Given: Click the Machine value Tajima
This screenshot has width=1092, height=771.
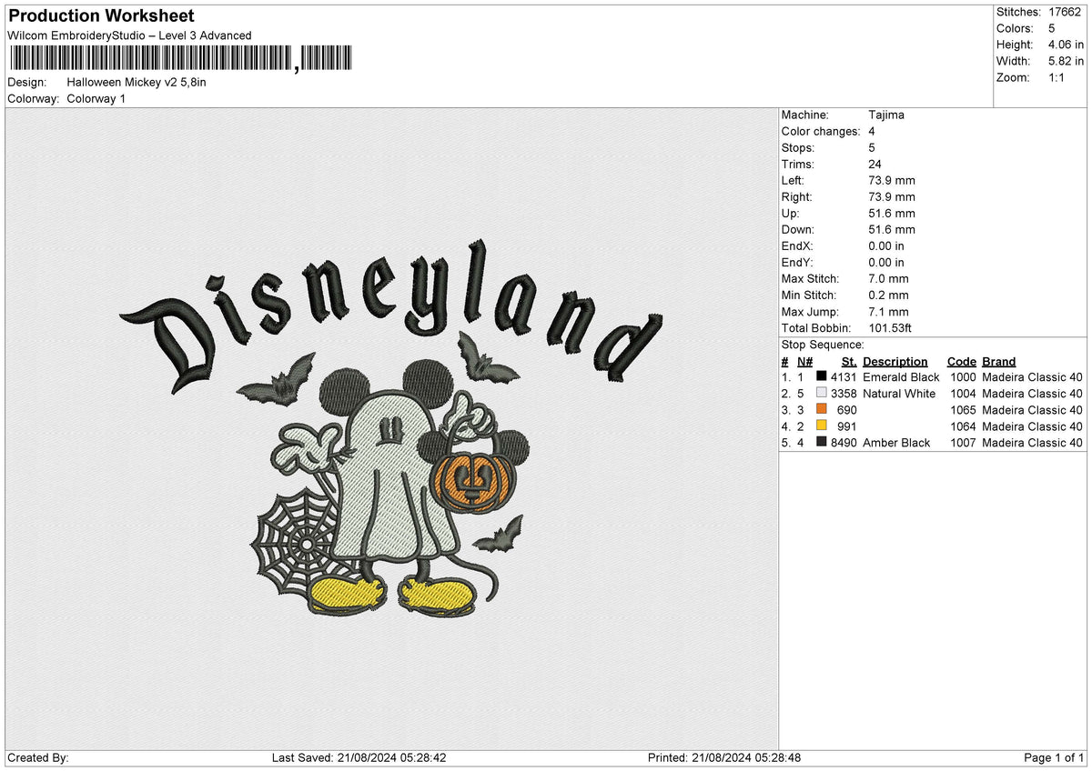Looking at the screenshot, I should click(x=886, y=115).
